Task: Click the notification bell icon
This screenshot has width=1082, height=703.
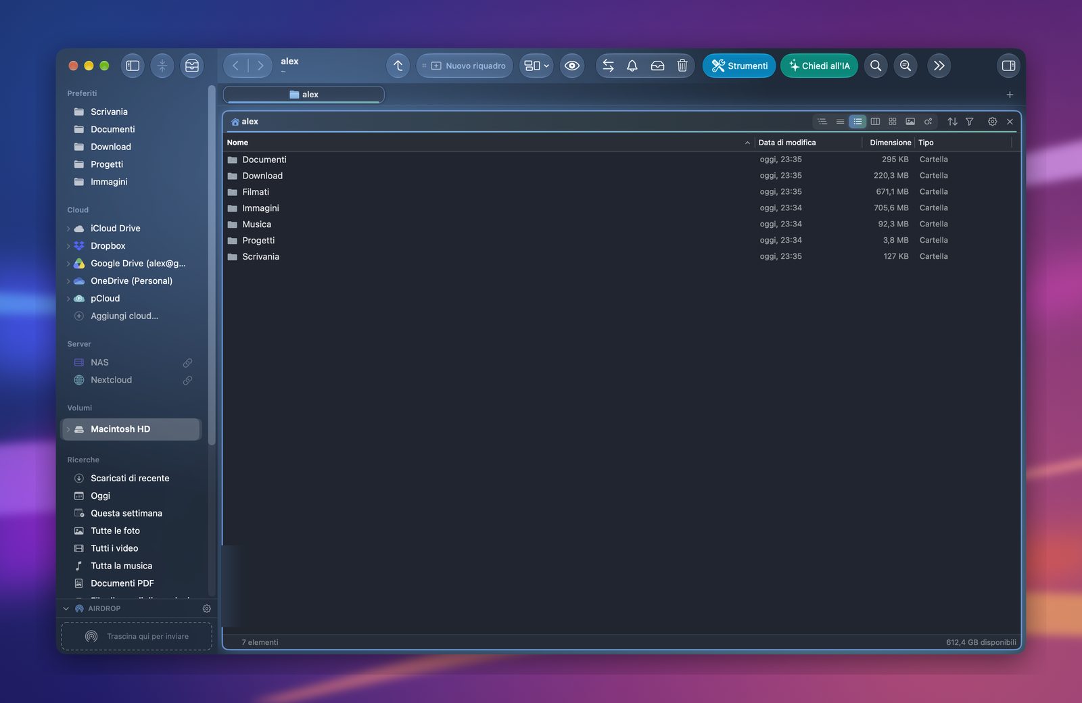Action: [x=632, y=66]
